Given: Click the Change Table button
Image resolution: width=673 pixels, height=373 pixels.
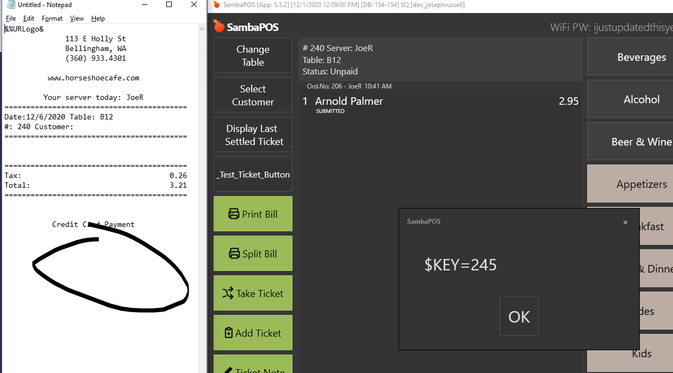Looking at the screenshot, I should click(x=253, y=55).
